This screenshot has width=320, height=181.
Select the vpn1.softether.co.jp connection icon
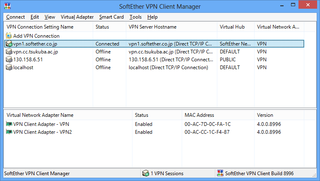(9, 43)
